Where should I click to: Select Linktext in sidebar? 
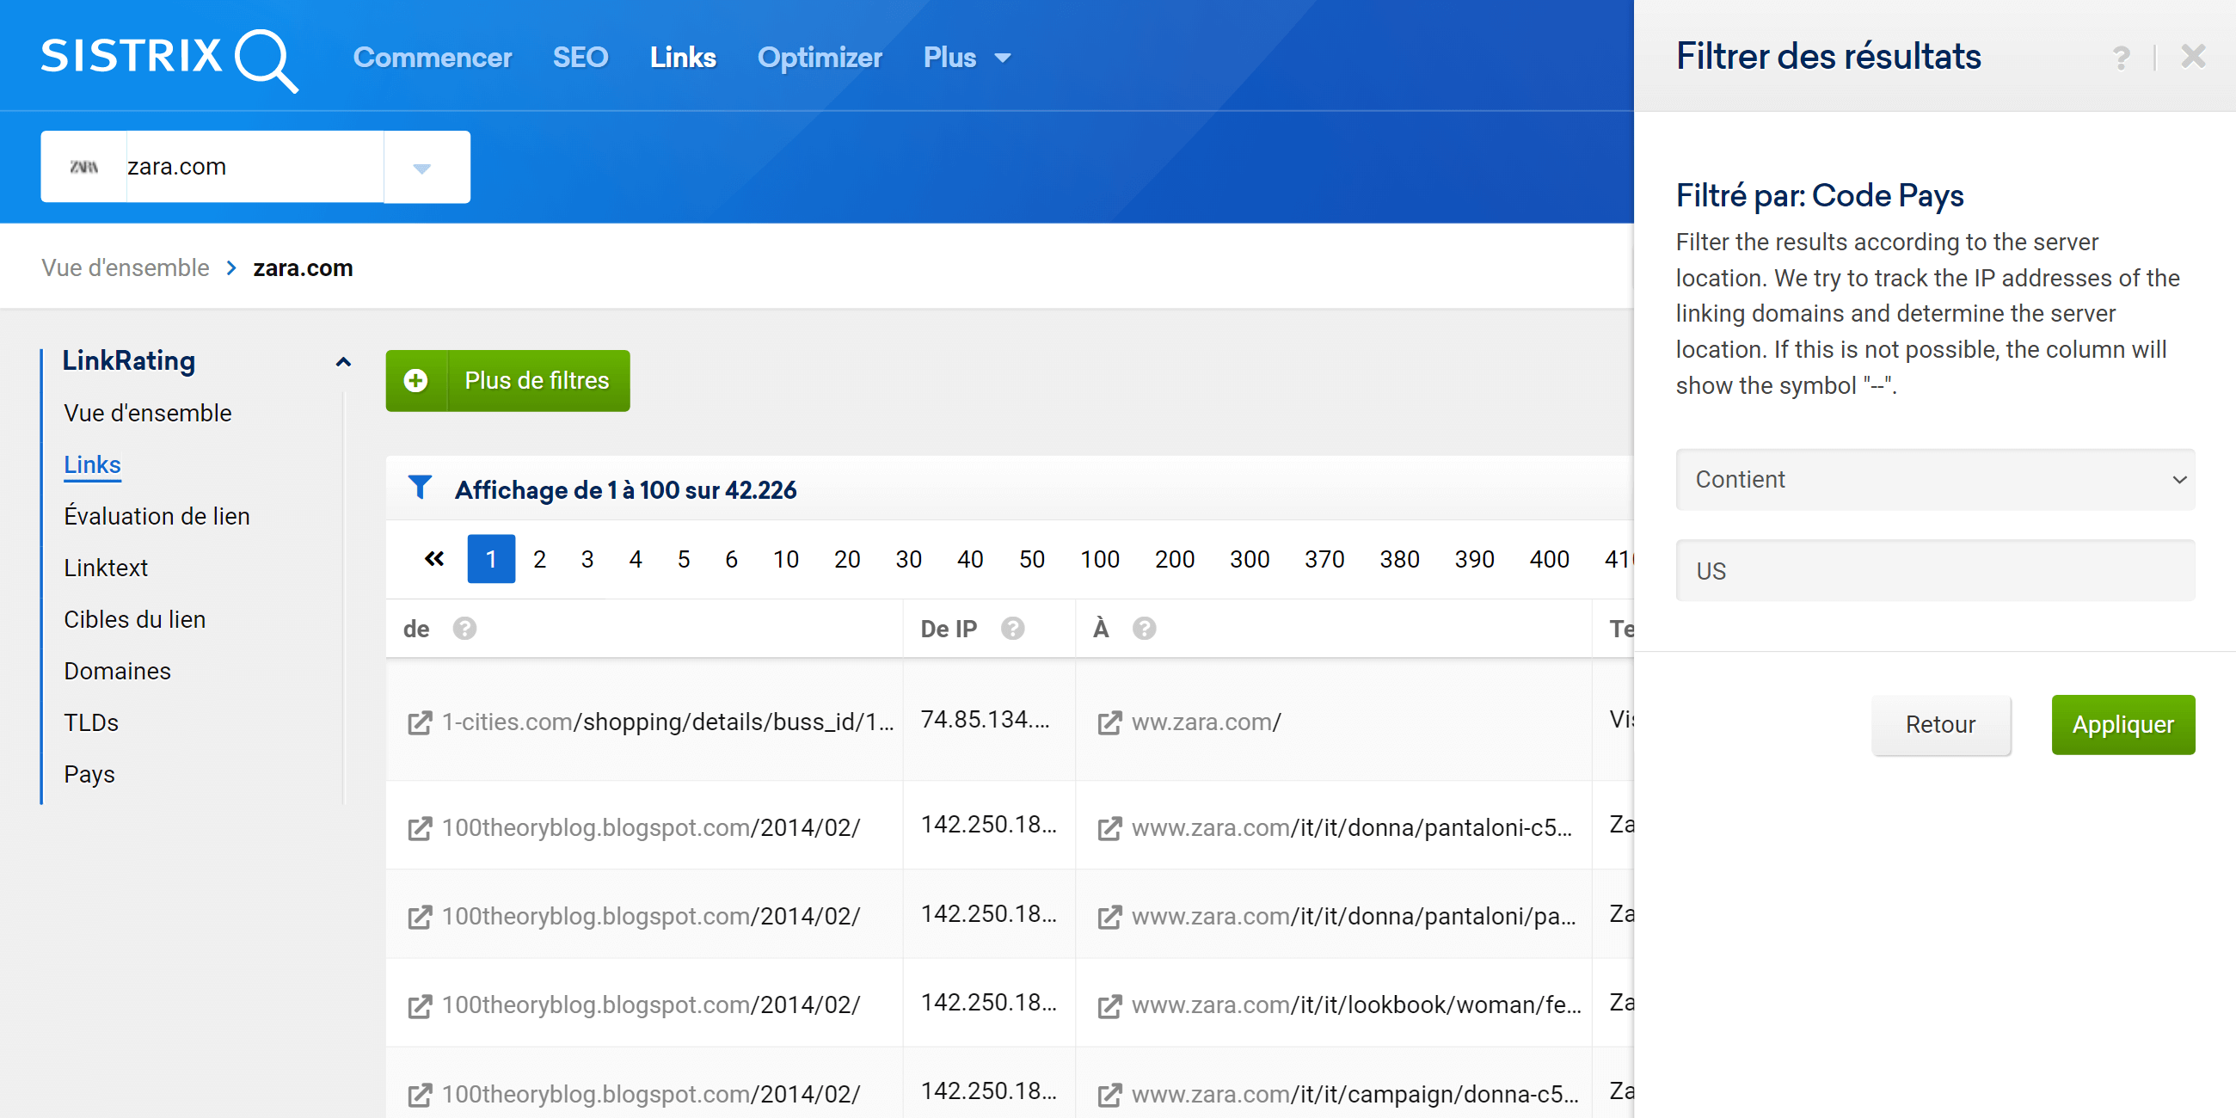point(106,568)
